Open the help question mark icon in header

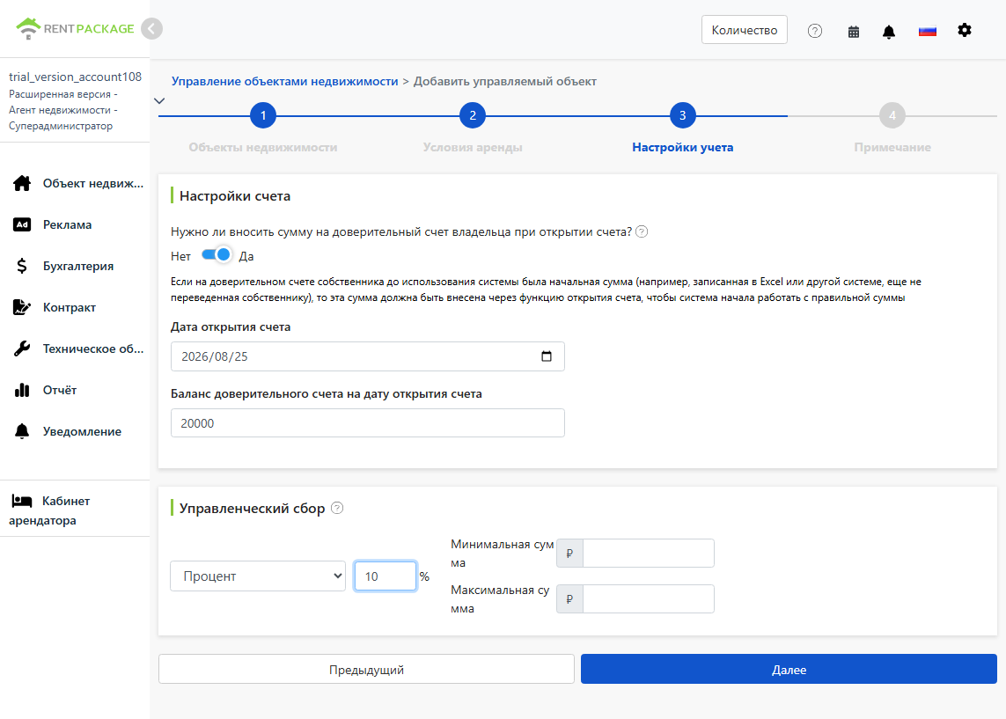(815, 31)
